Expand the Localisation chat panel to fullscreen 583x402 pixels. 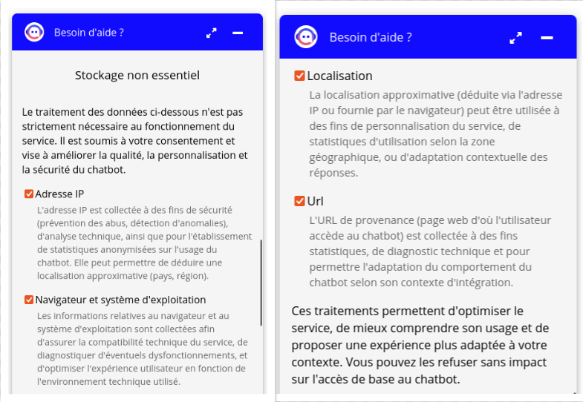pyautogui.click(x=515, y=38)
